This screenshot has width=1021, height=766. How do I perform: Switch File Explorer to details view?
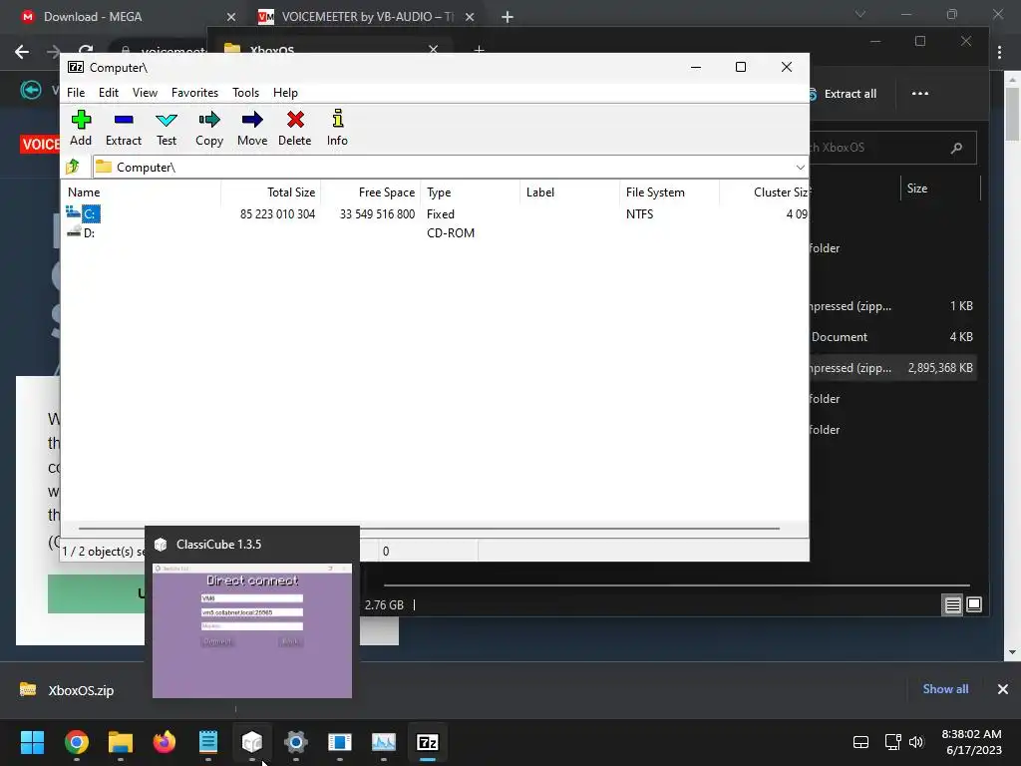click(x=952, y=605)
